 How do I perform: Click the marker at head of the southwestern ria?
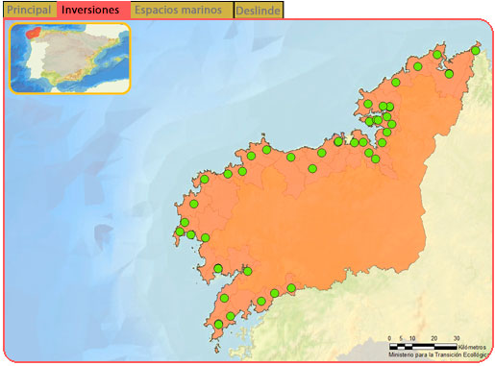[x=248, y=272]
